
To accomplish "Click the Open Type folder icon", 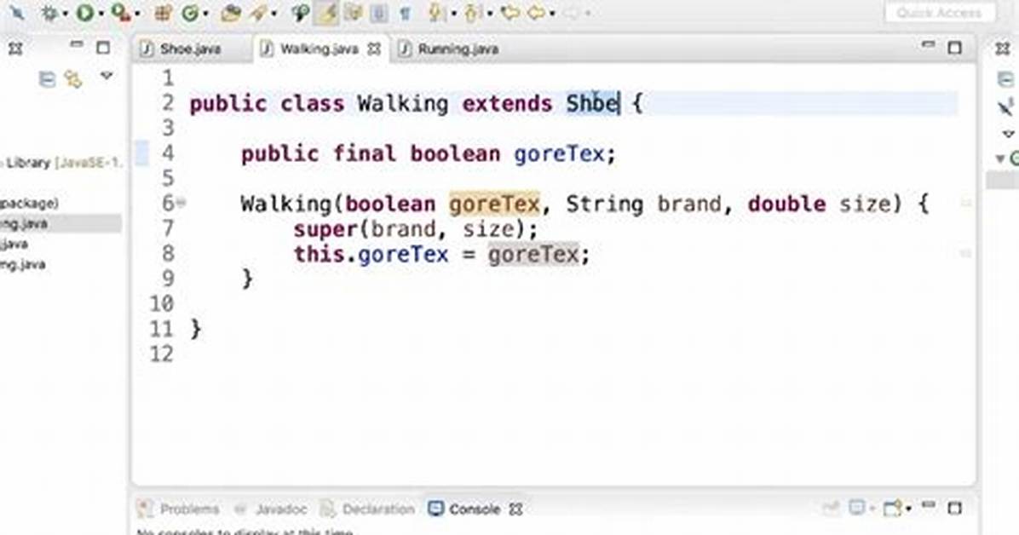I will [230, 13].
